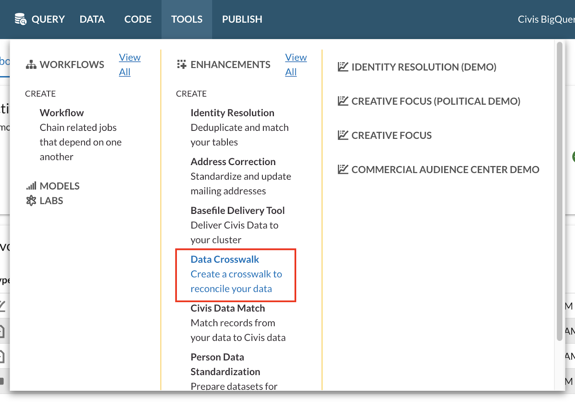Select Data Crosswalk enhancement

tap(225, 260)
